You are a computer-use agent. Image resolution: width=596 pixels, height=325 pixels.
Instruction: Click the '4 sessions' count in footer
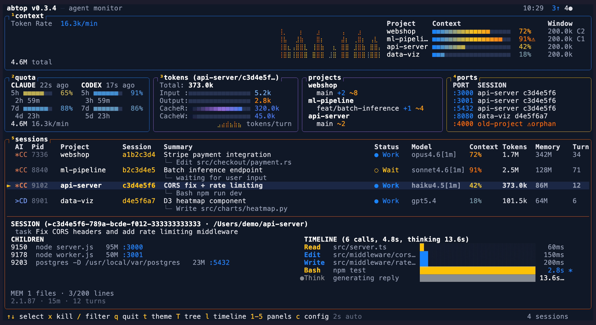click(x=548, y=316)
